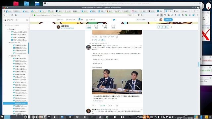The image size is (212, 119).
Task: Click the このスレッドを表示 thread link
Action: click(98, 40)
